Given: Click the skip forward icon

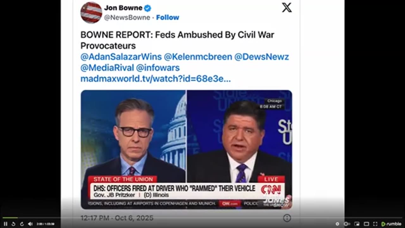Looking at the screenshot, I should point(22,224).
